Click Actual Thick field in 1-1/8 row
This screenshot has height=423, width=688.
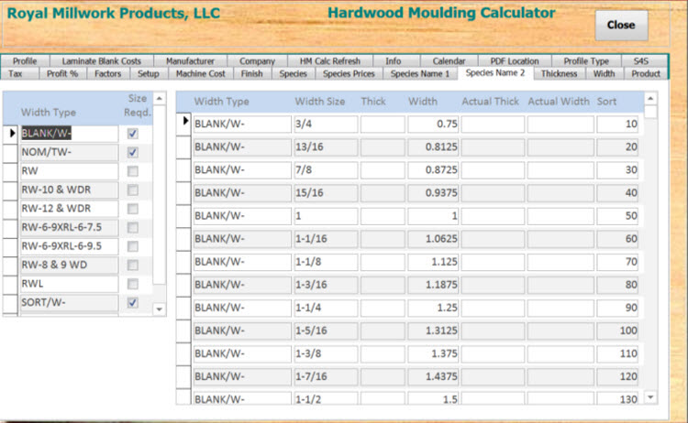click(493, 262)
